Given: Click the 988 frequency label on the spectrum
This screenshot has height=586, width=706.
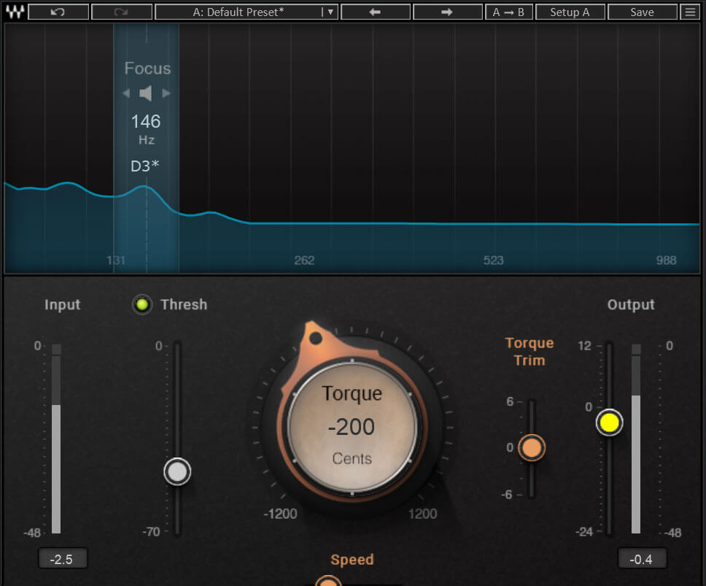Looking at the screenshot, I should 667,261.
